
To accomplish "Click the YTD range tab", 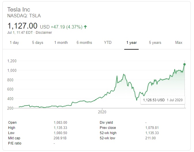I will click(108, 43).
